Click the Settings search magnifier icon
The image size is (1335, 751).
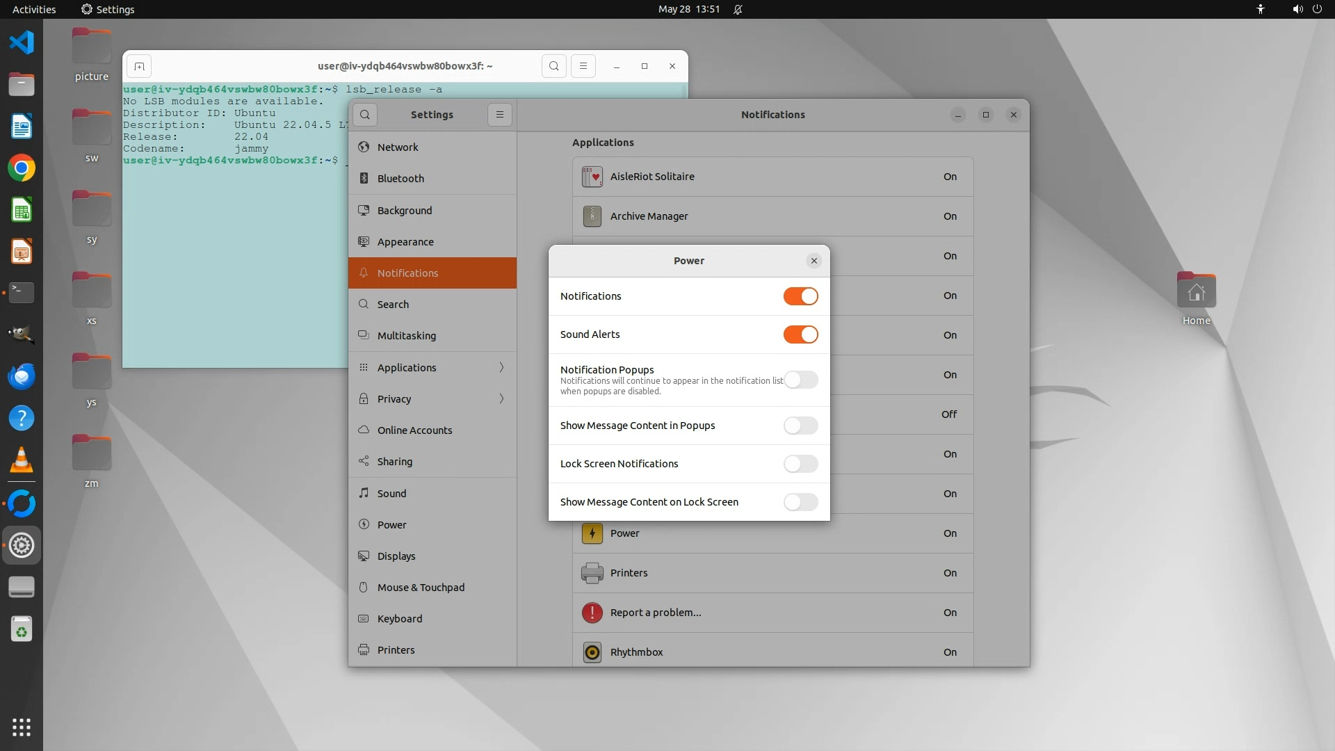coord(365,115)
